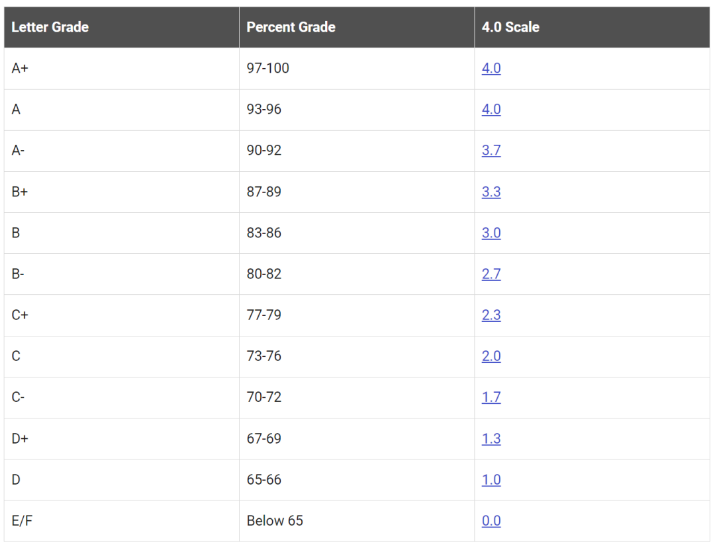Image resolution: width=715 pixels, height=552 pixels.
Task: Follow the 1.0 scale link
Action: [491, 479]
